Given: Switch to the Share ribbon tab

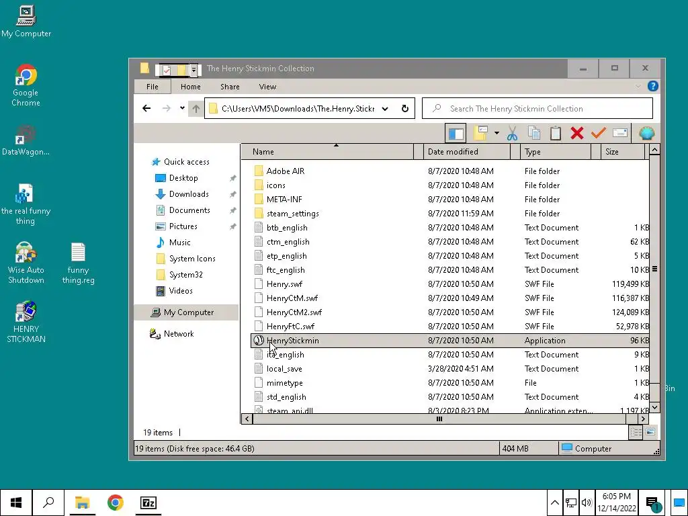Looking at the screenshot, I should [x=230, y=87].
